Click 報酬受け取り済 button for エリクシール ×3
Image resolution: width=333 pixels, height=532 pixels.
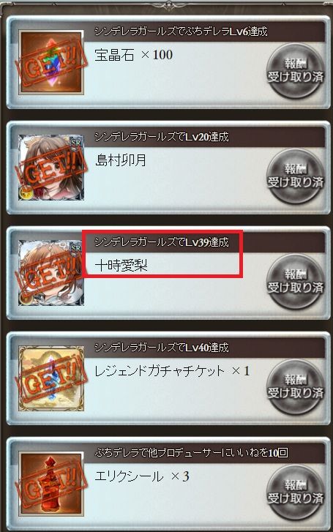pos(296,492)
